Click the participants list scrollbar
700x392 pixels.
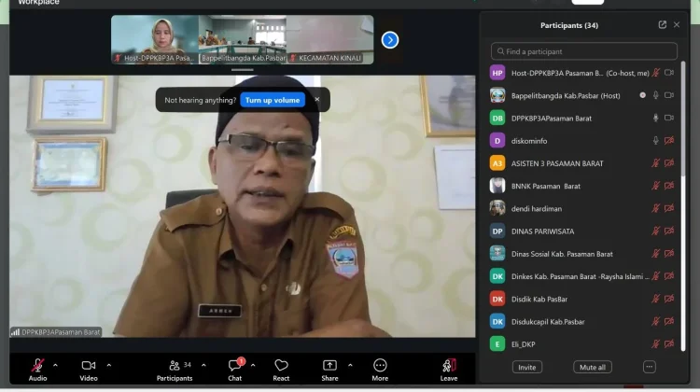tap(683, 119)
